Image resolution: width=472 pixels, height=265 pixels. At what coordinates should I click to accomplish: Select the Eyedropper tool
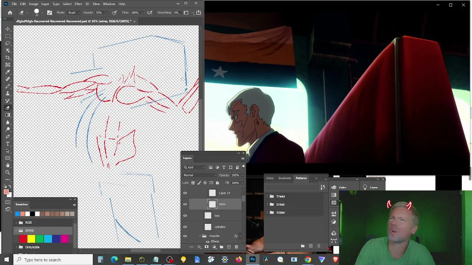click(x=8, y=72)
